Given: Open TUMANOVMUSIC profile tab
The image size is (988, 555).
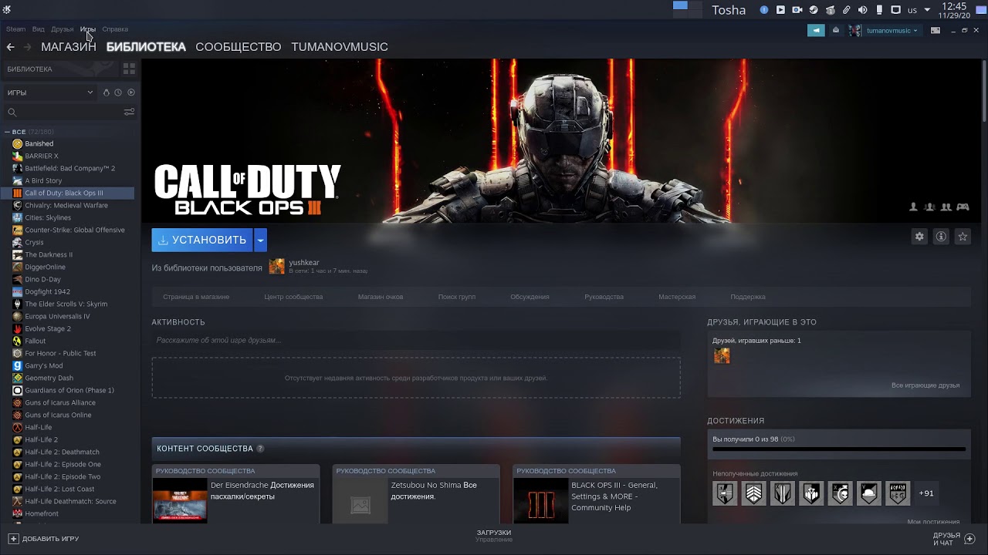Looking at the screenshot, I should click(x=340, y=47).
